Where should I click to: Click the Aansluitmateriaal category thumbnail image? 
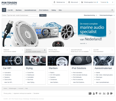(x=104, y=61)
